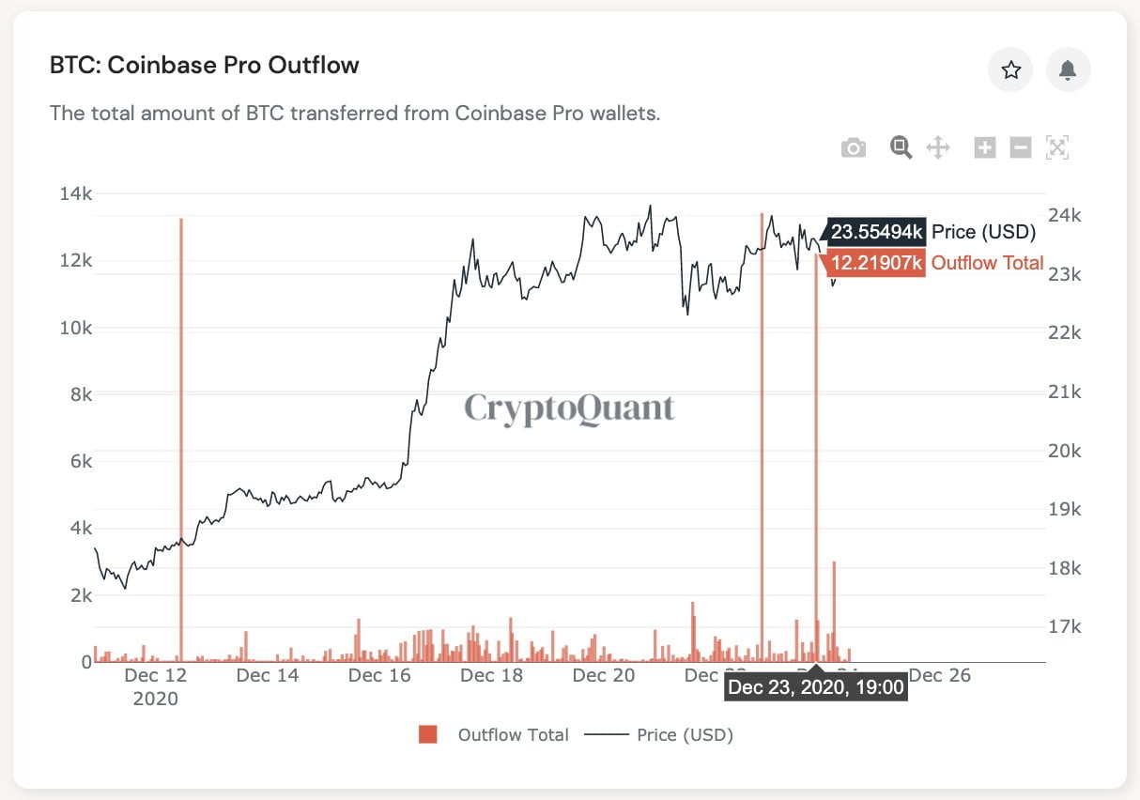Open alerts with the bell icon
1140x800 pixels.
[x=1068, y=69]
